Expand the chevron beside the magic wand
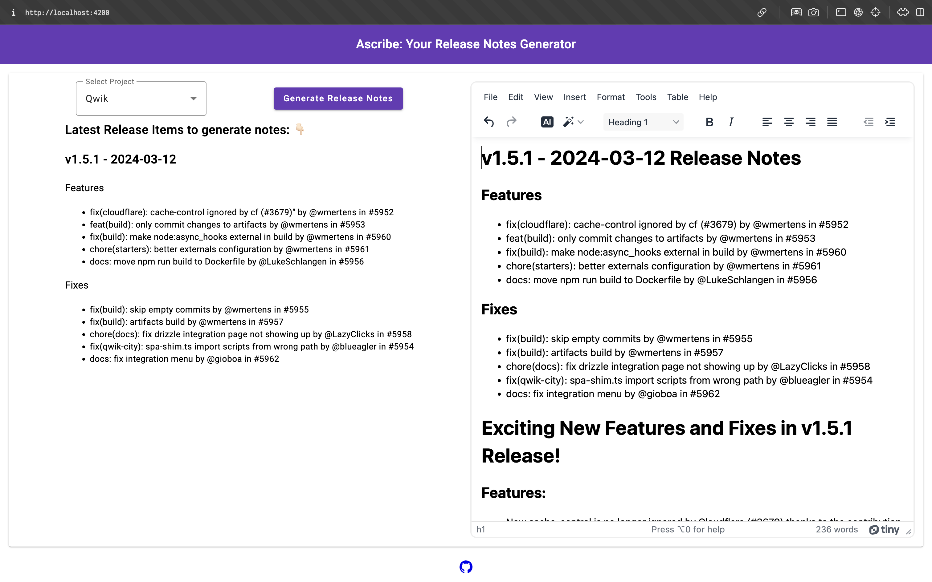 581,122
